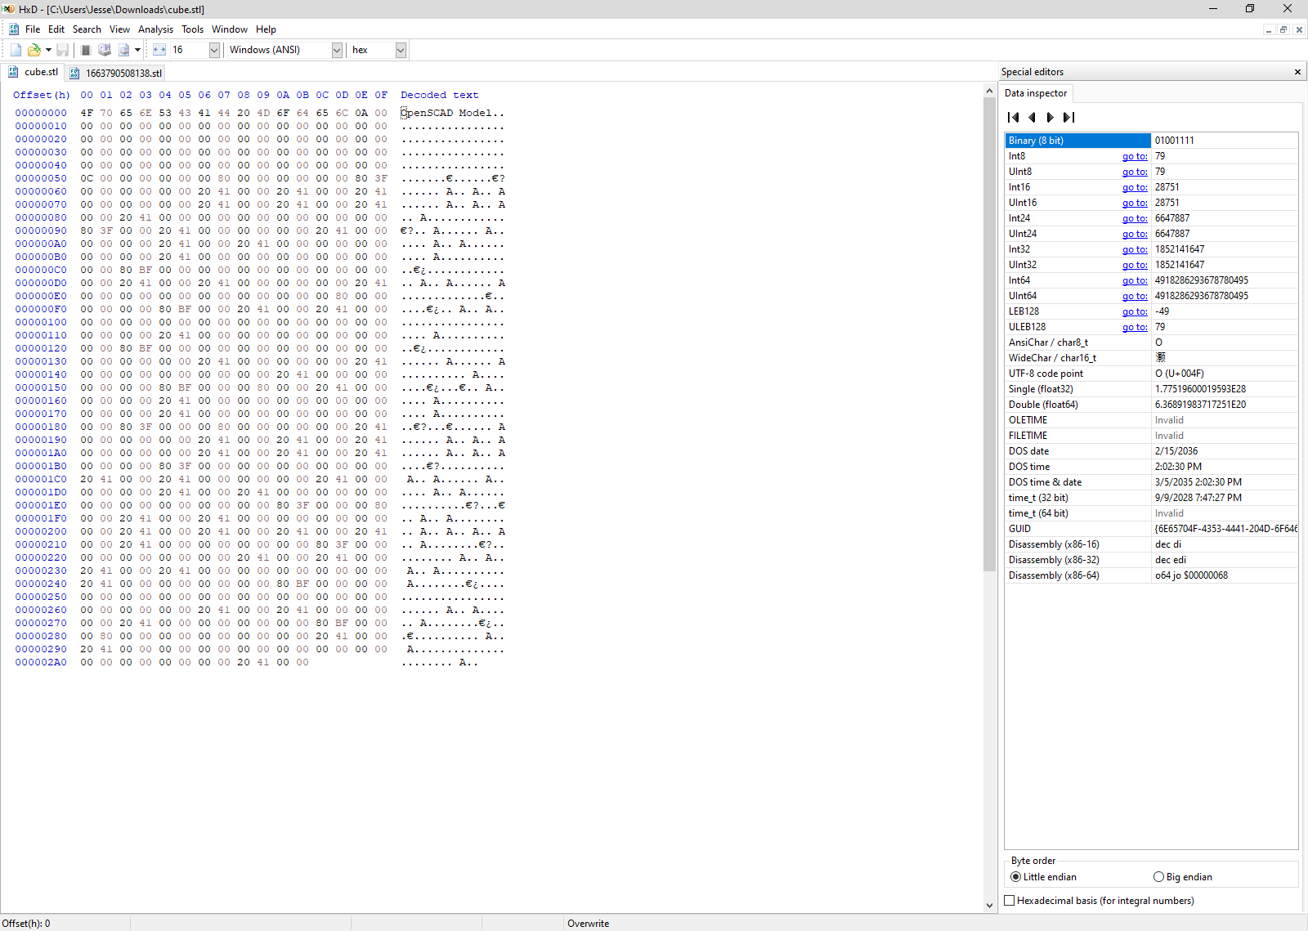Open the Edit menu
This screenshot has height=931, width=1308.
pos(56,29)
